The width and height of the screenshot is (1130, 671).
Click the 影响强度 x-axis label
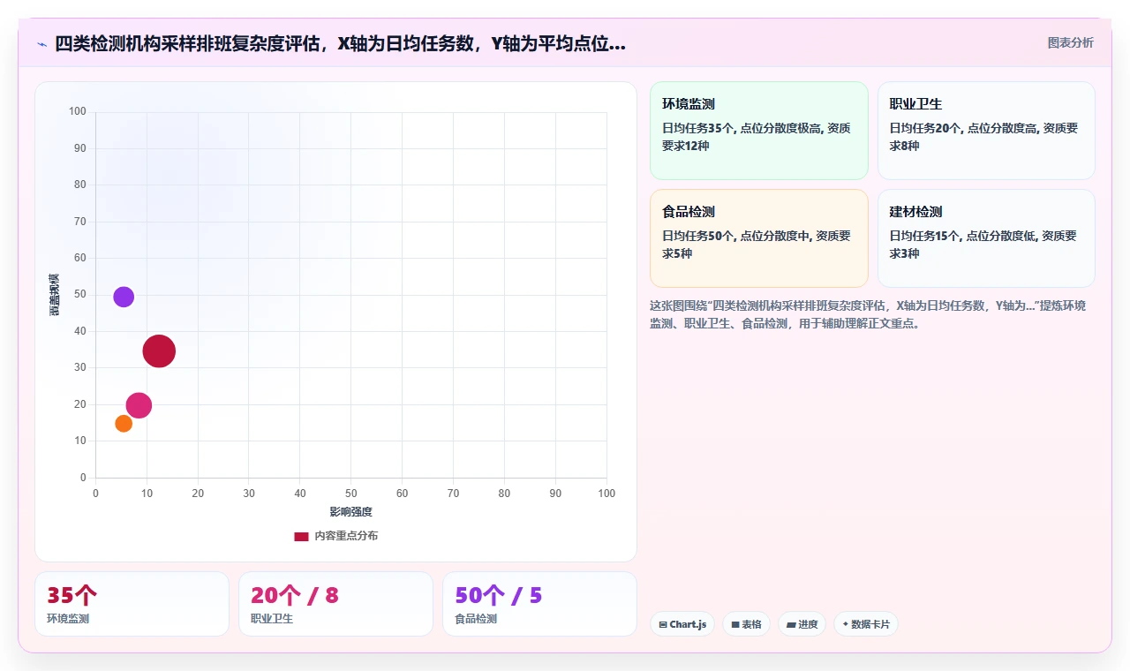pos(350,512)
